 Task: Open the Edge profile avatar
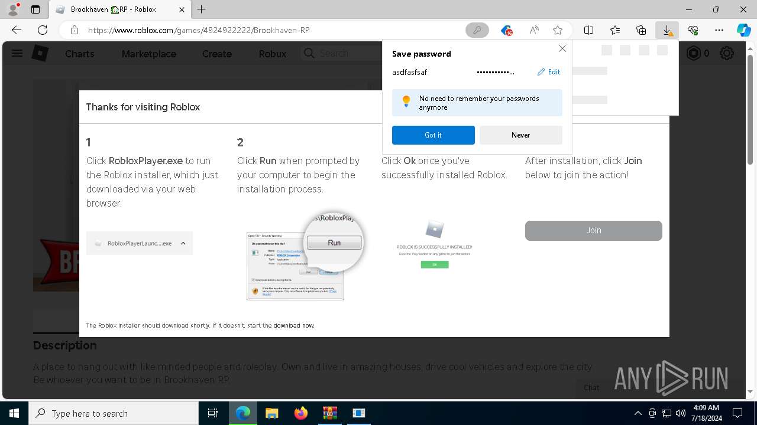click(13, 9)
